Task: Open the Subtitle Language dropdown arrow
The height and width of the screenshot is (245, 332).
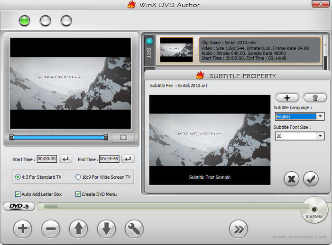Action: tap(320, 116)
